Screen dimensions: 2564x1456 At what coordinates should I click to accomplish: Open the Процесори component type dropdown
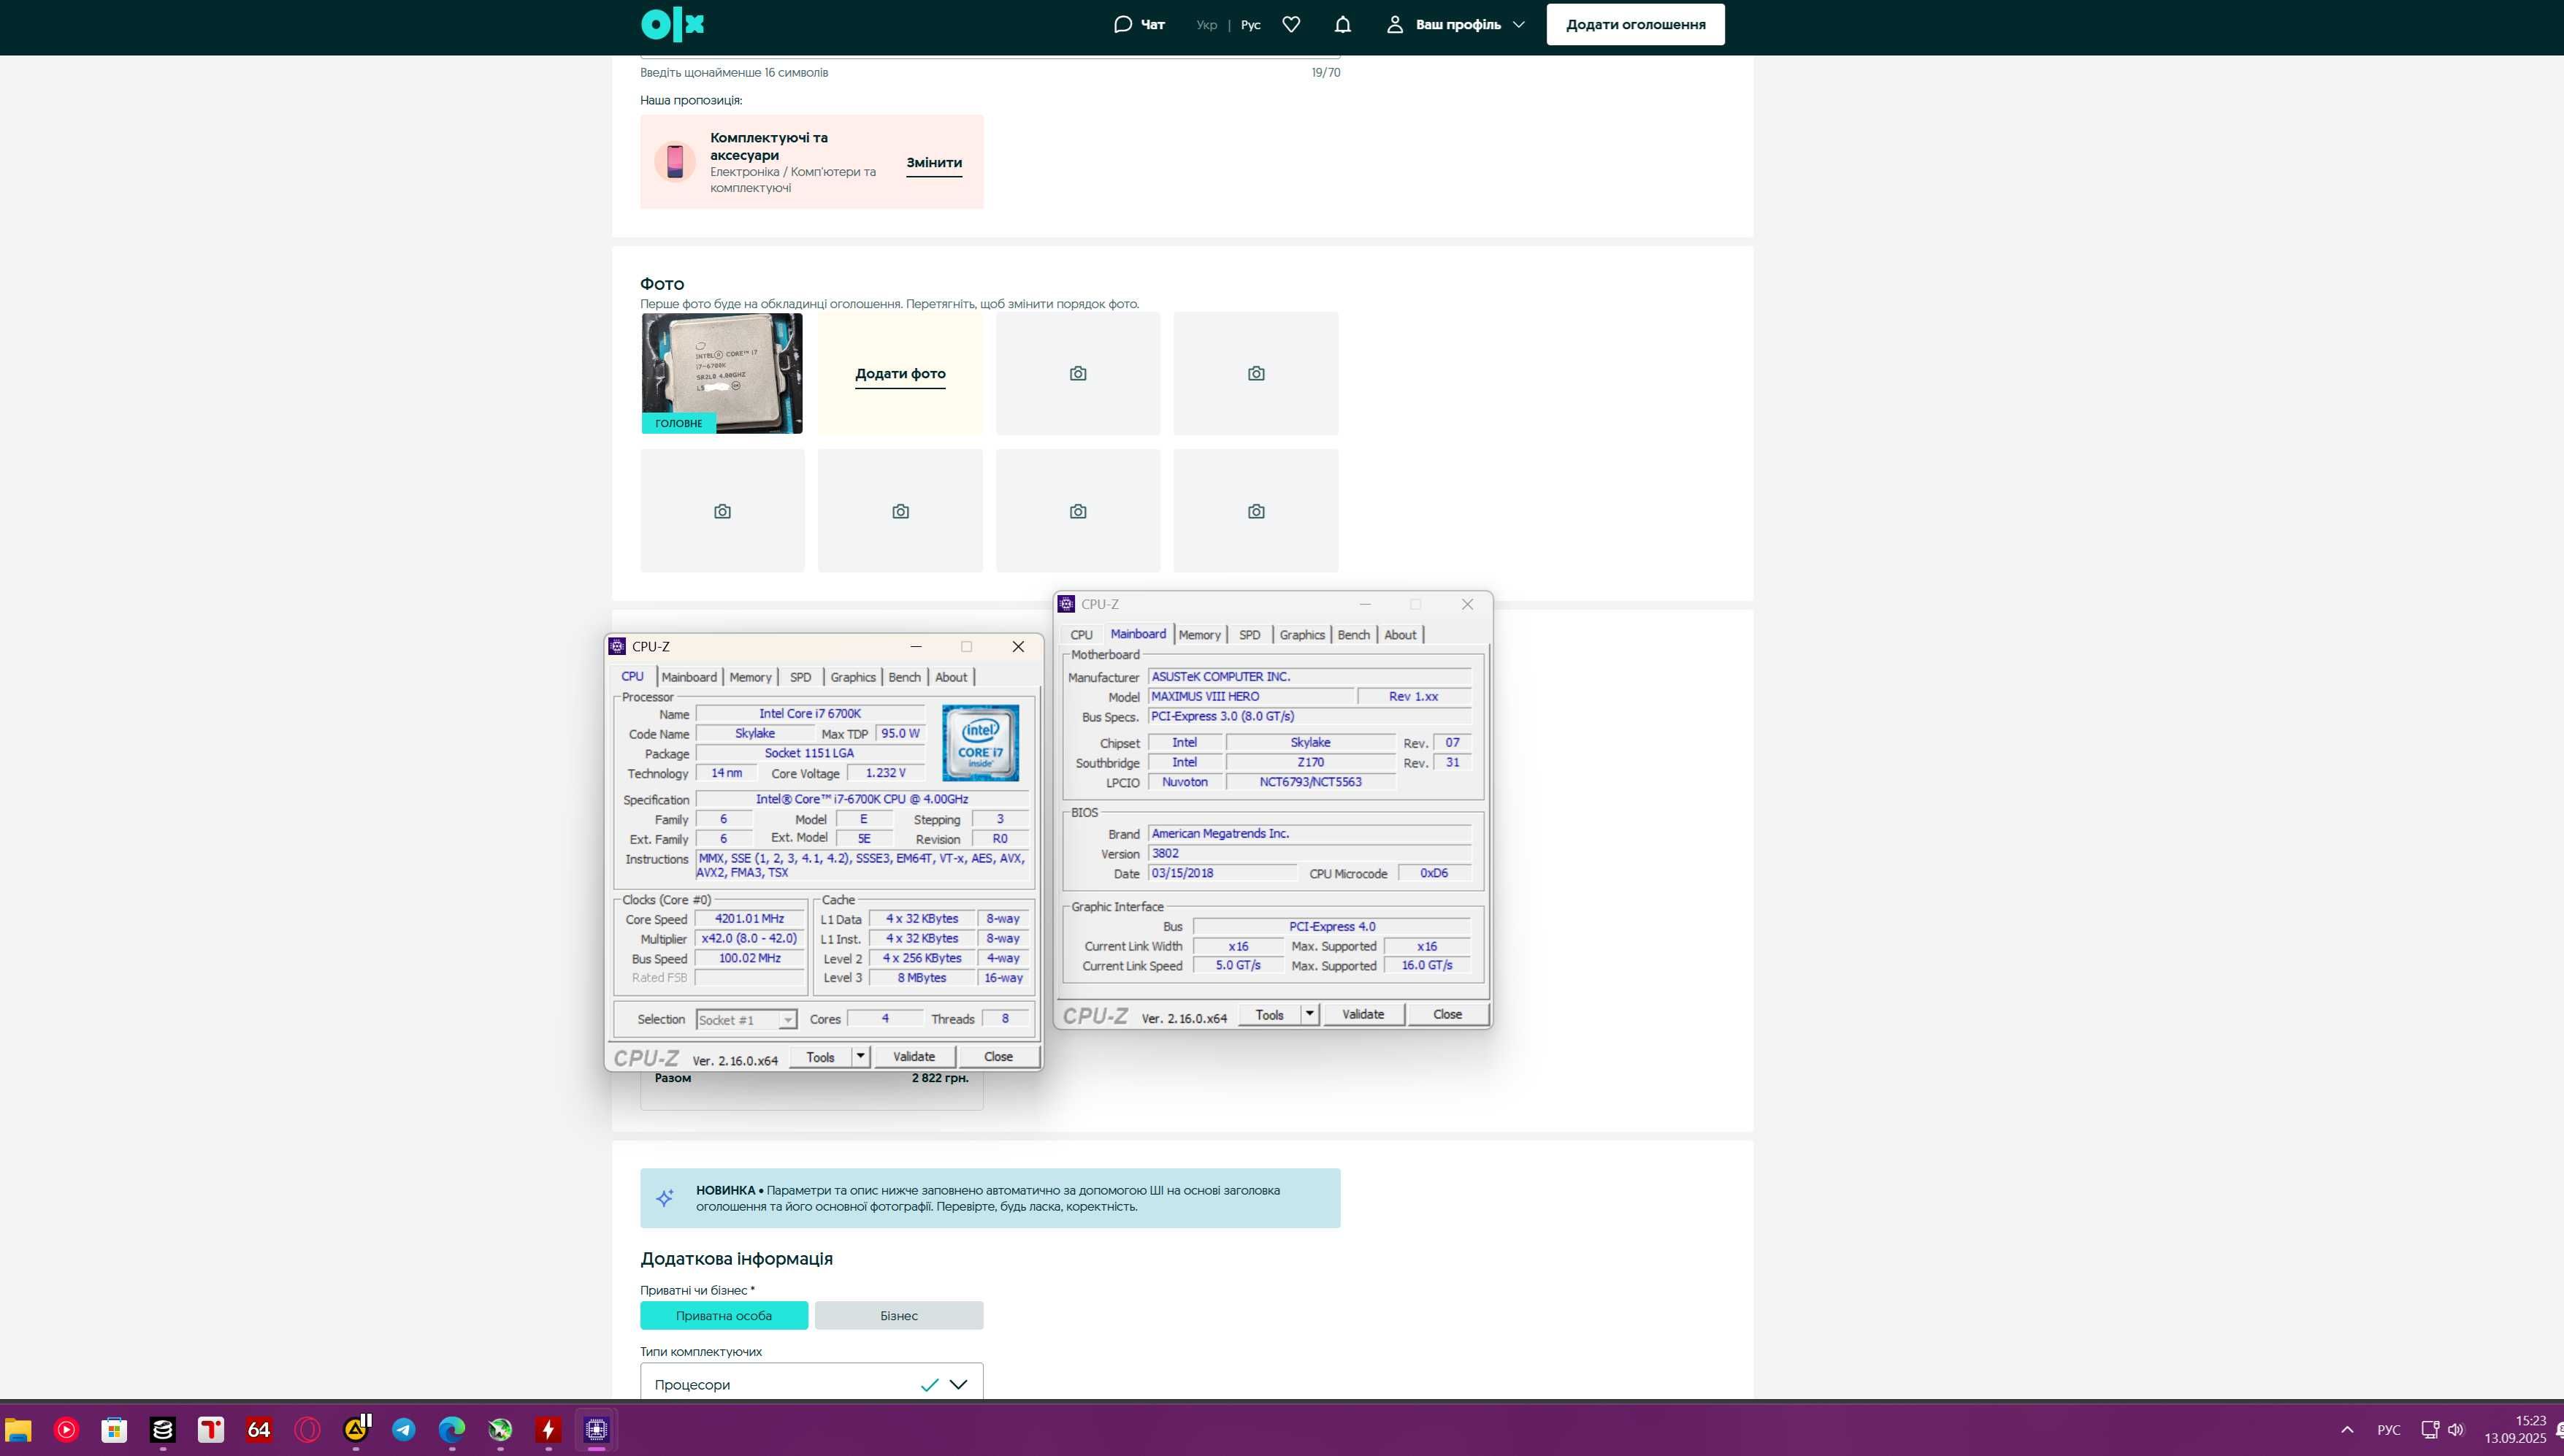point(811,1384)
